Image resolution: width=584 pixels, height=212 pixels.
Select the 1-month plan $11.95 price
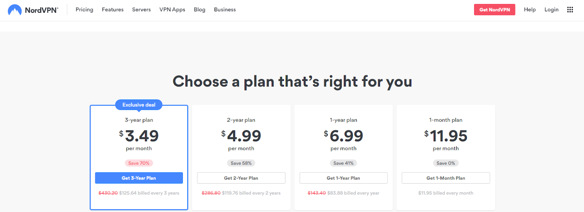(x=446, y=136)
